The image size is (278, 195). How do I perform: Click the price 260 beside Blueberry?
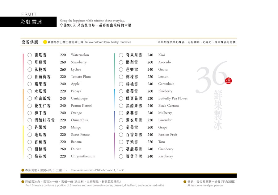(x=150, y=91)
